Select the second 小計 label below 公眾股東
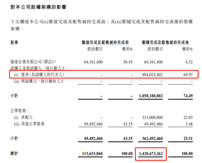Viewport: 202px width, 163px height. click(x=14, y=139)
